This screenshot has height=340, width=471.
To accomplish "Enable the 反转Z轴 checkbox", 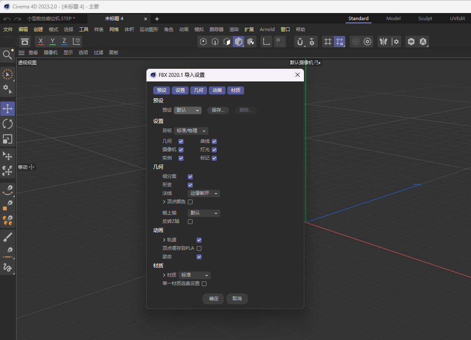I will (190, 222).
